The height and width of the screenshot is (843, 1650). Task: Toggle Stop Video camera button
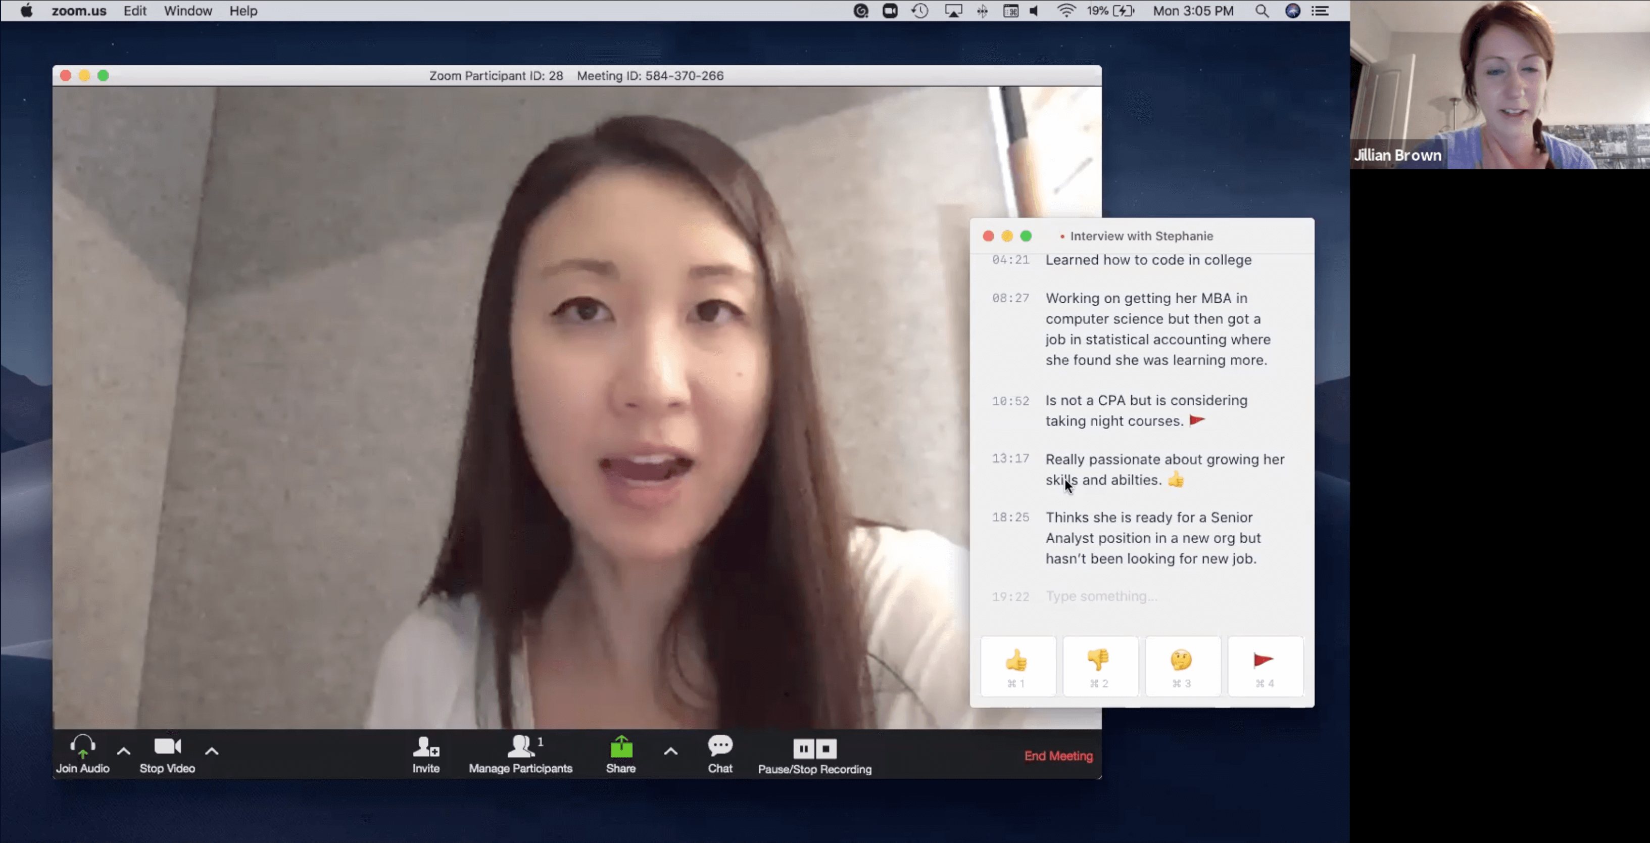point(167,747)
